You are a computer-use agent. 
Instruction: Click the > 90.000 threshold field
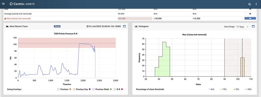coord(172,18)
